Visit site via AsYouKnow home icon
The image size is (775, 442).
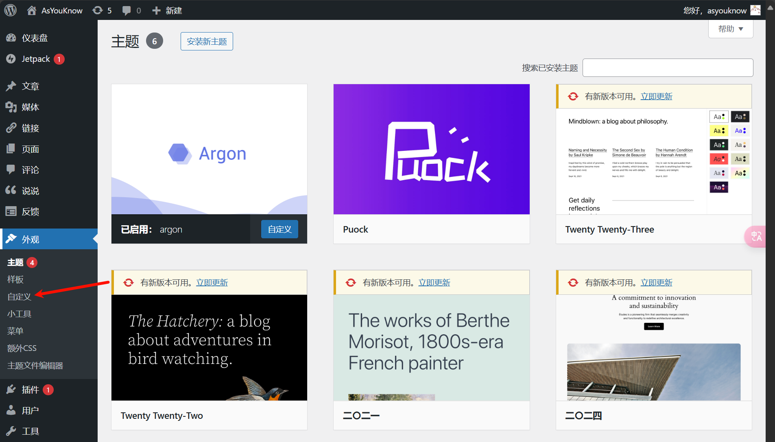pyautogui.click(x=32, y=10)
